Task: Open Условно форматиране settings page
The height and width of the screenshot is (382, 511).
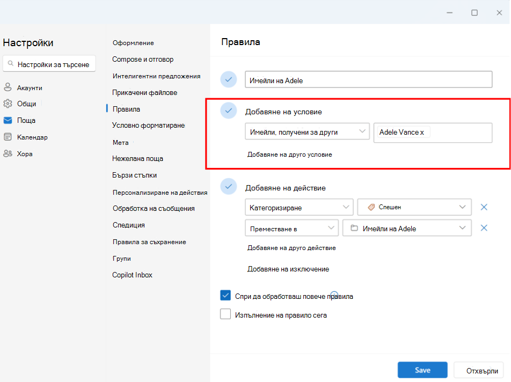Action: 148,126
